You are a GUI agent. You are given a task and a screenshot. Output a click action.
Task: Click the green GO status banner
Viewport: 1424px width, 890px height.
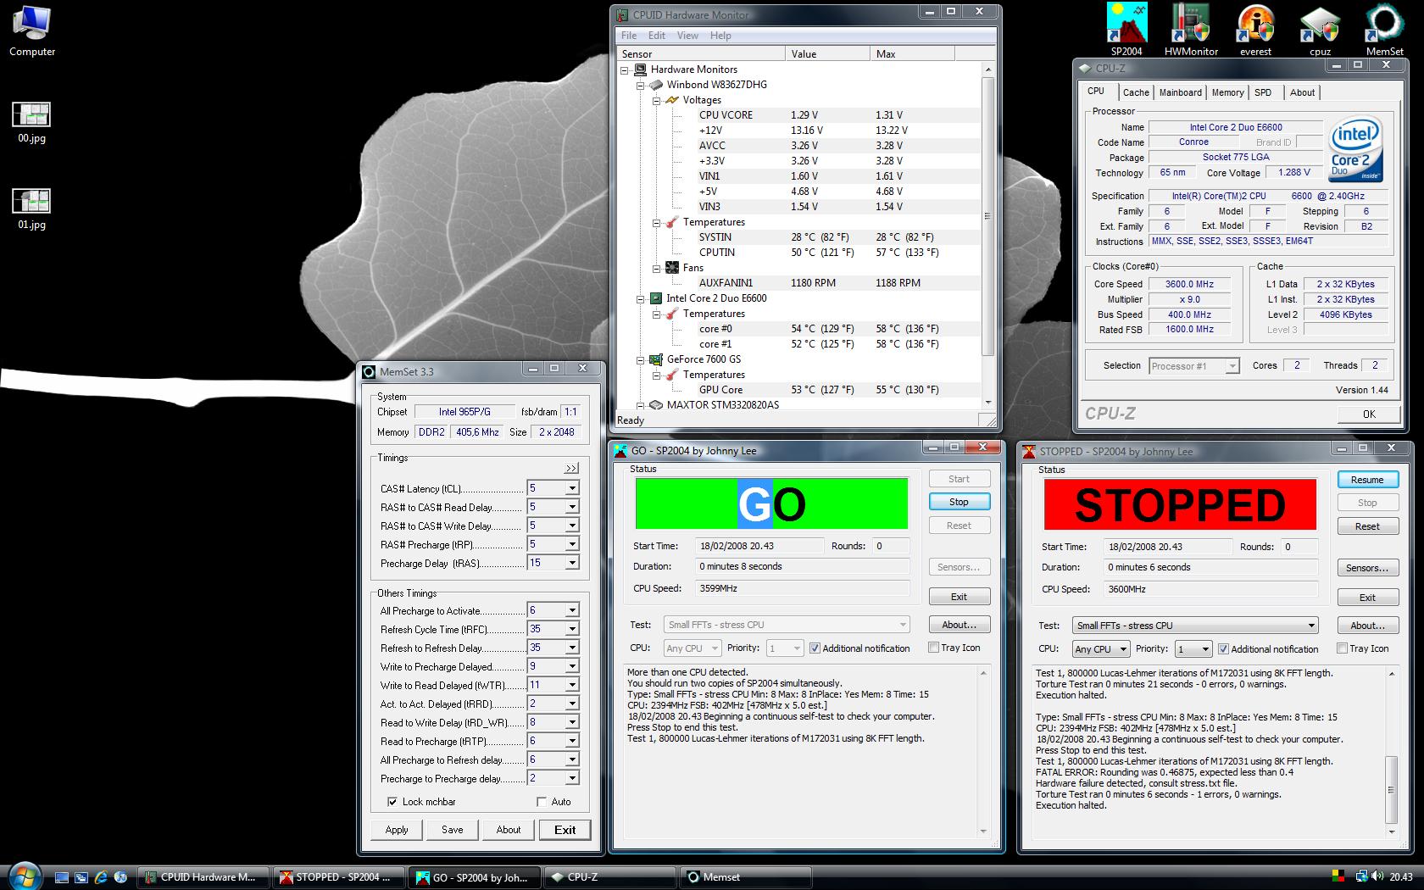[771, 503]
